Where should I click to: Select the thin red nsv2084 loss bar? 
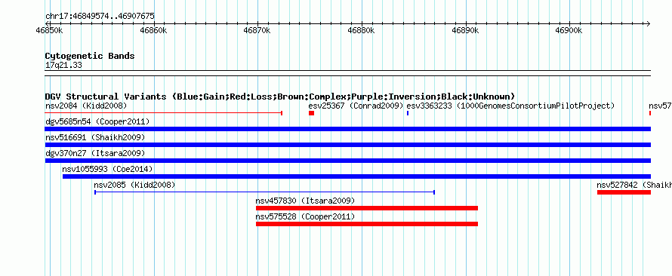coord(163,113)
